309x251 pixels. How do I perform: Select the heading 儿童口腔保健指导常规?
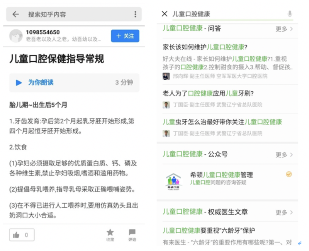tap(57, 59)
